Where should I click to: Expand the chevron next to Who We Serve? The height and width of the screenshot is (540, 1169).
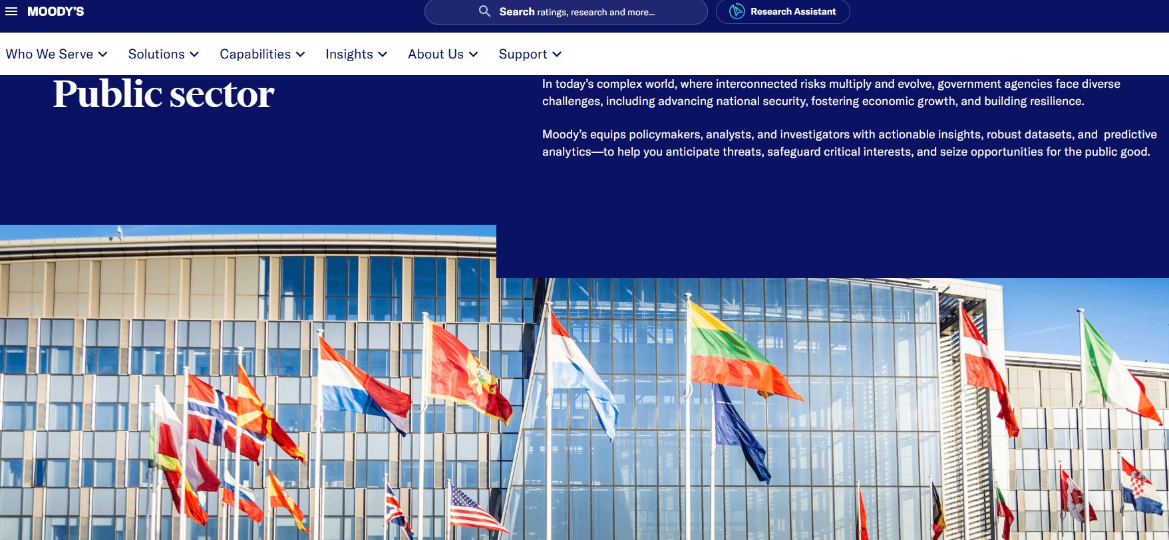tap(103, 55)
